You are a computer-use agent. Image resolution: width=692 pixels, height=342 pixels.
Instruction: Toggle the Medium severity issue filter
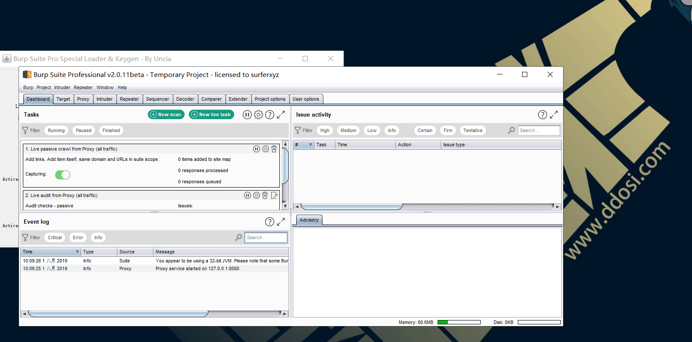[348, 130]
